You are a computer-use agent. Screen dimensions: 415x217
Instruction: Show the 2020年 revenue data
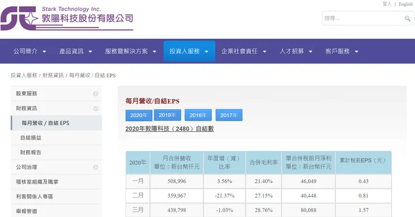[x=139, y=115]
